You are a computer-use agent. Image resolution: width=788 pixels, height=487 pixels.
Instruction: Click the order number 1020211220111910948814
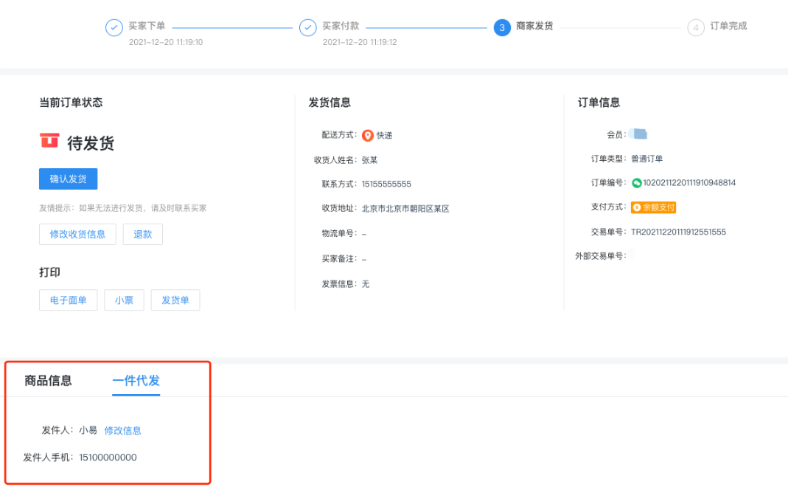689,182
